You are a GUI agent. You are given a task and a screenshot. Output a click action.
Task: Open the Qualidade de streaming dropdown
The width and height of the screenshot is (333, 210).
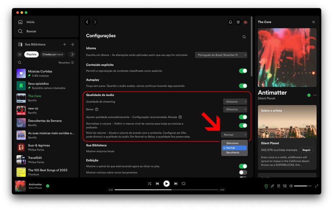235,102
